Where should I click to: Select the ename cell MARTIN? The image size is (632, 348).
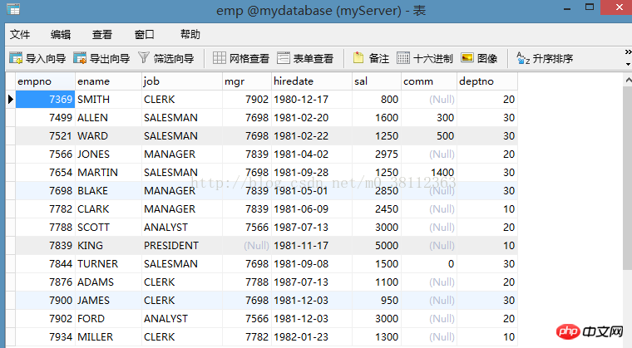coord(108,173)
